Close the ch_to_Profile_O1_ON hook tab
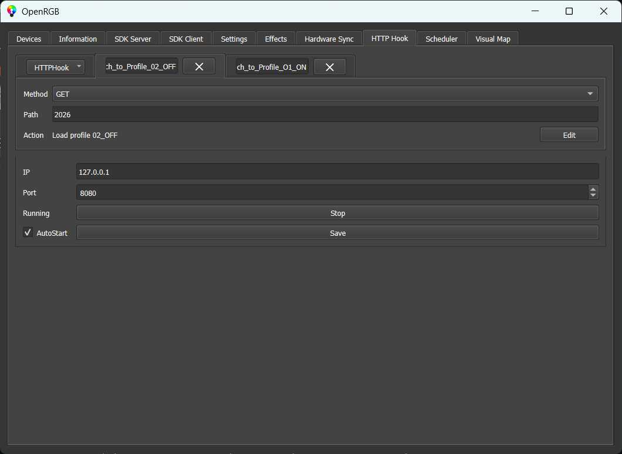The height and width of the screenshot is (454, 622). tap(330, 67)
